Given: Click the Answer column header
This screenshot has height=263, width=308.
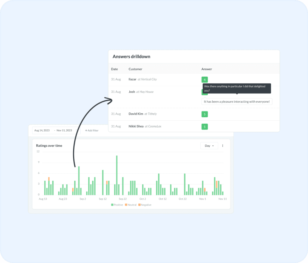Looking at the screenshot, I should pos(207,69).
